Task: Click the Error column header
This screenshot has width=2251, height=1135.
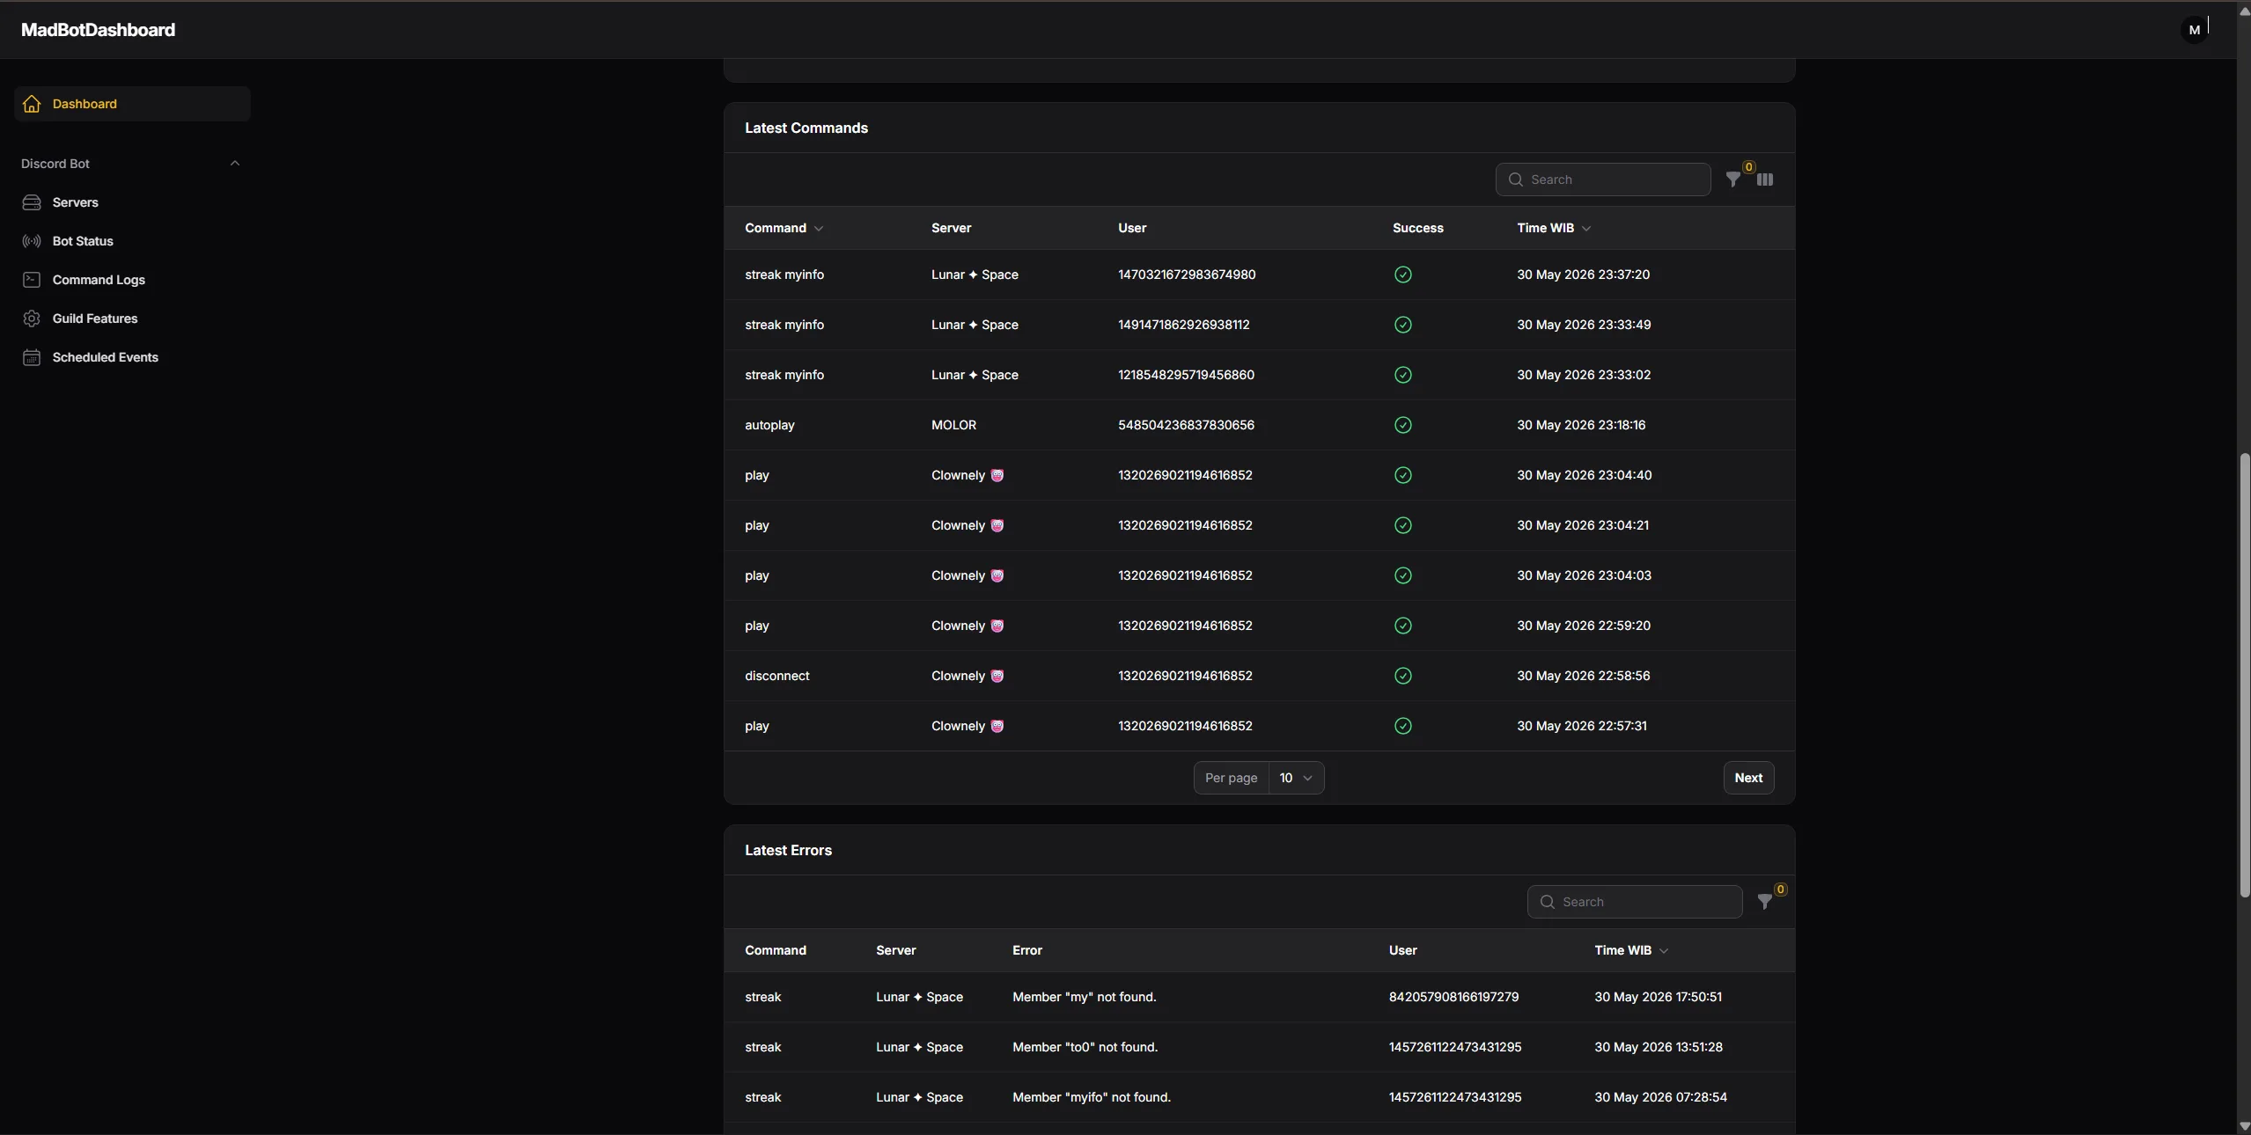Action: (1027, 950)
